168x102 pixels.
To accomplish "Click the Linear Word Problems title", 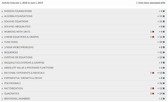I will point(19,47).
